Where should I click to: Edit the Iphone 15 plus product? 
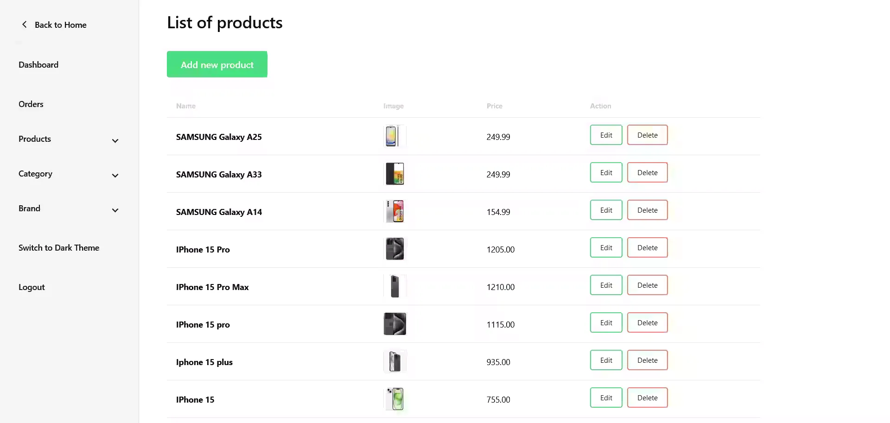click(606, 360)
